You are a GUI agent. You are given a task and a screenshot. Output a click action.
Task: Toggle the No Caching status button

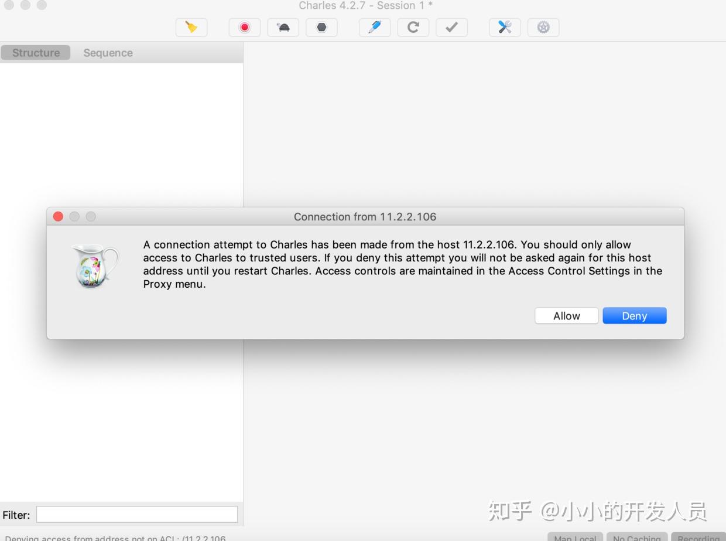637,537
